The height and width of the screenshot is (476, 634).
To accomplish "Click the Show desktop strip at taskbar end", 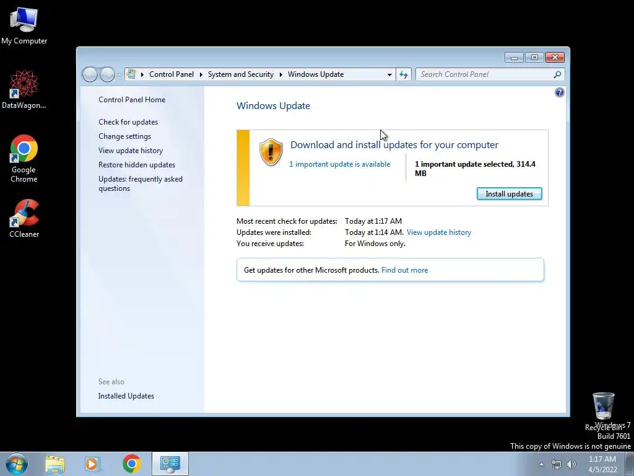I will (629, 464).
